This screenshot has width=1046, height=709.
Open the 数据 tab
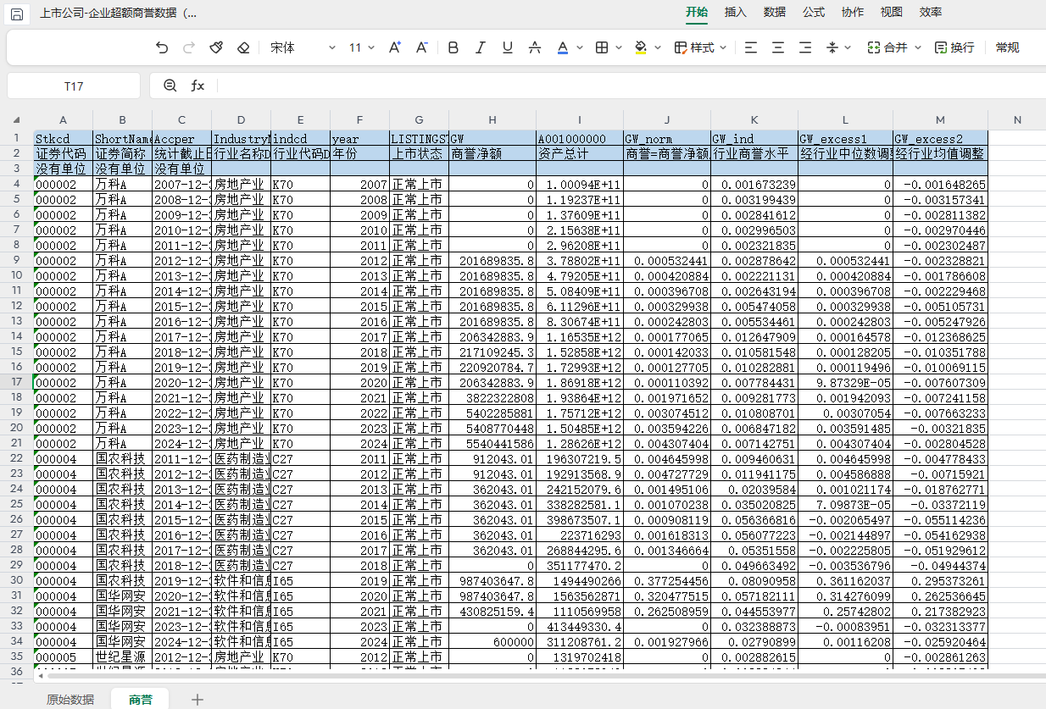tap(775, 12)
